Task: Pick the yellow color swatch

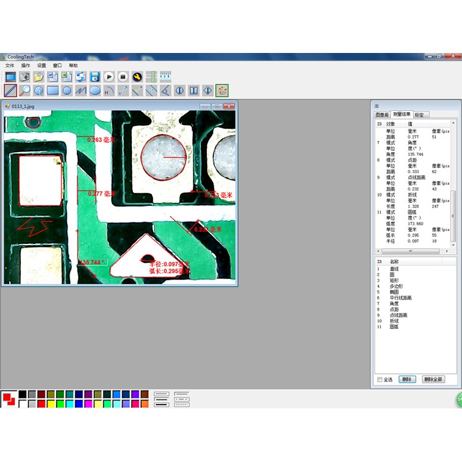Action: click(51, 403)
